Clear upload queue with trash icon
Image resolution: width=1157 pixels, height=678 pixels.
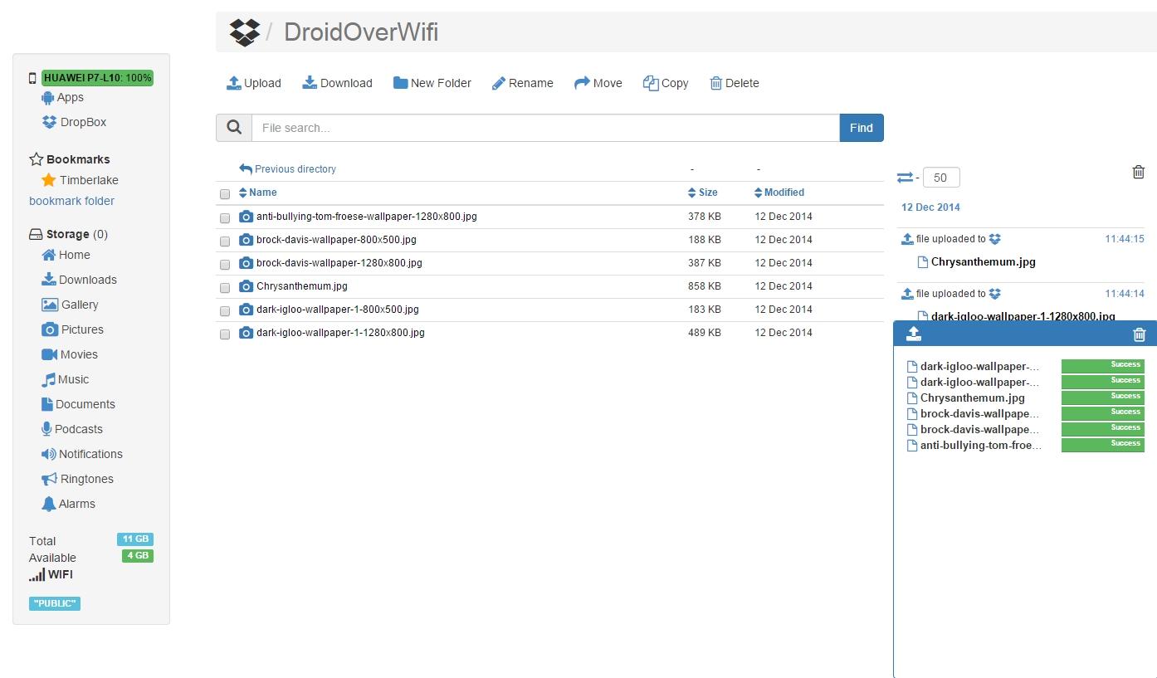pos(1139,334)
